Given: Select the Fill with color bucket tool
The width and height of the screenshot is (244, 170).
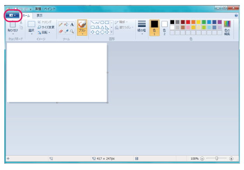Looking at the screenshot, I should [x=66, y=24].
